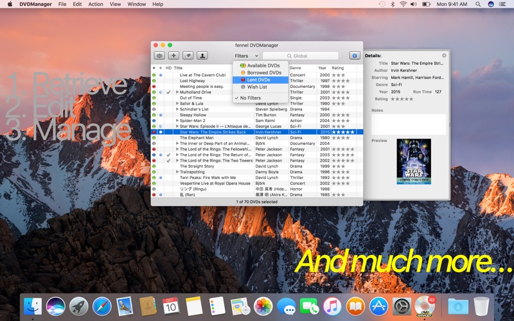Add a new DVD with plus button
The height and width of the screenshot is (321, 514).
tap(173, 56)
